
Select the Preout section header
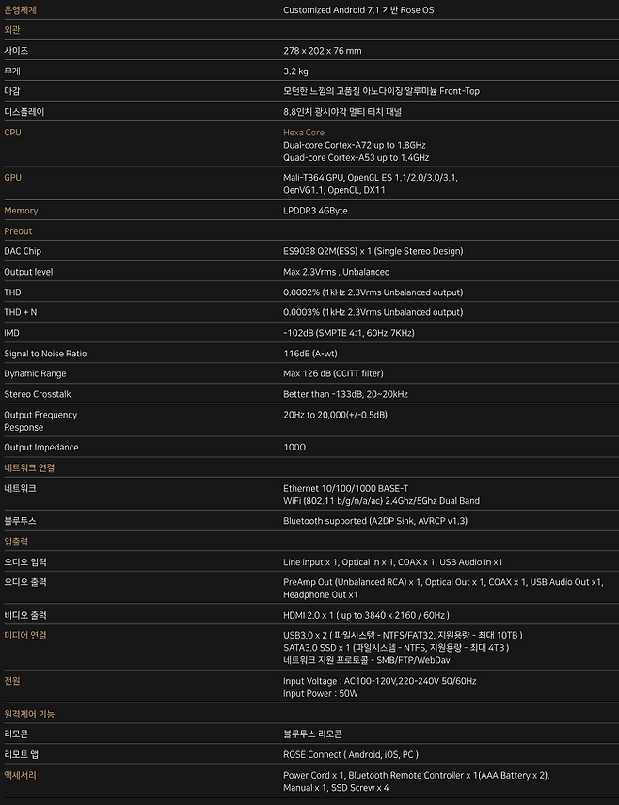point(18,231)
